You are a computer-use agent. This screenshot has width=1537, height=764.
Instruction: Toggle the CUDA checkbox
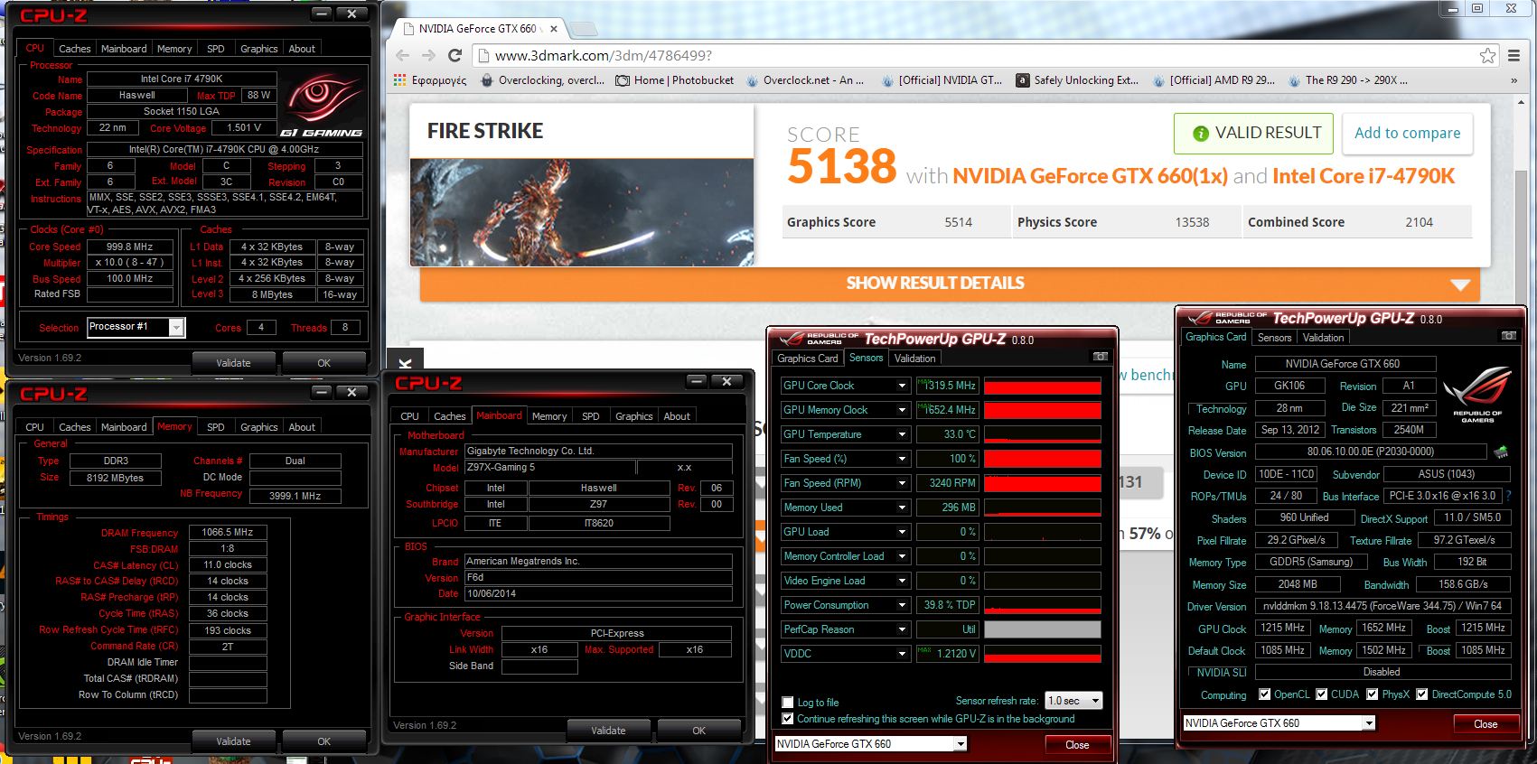[x=1322, y=694]
